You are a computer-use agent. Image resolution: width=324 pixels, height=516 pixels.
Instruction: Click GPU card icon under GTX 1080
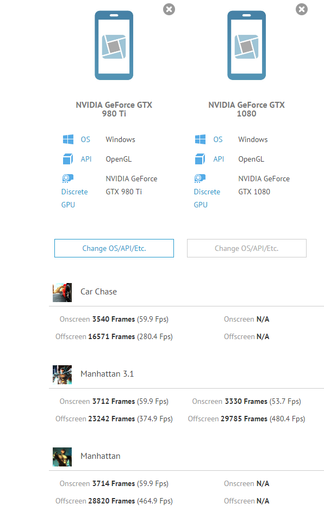point(200,179)
